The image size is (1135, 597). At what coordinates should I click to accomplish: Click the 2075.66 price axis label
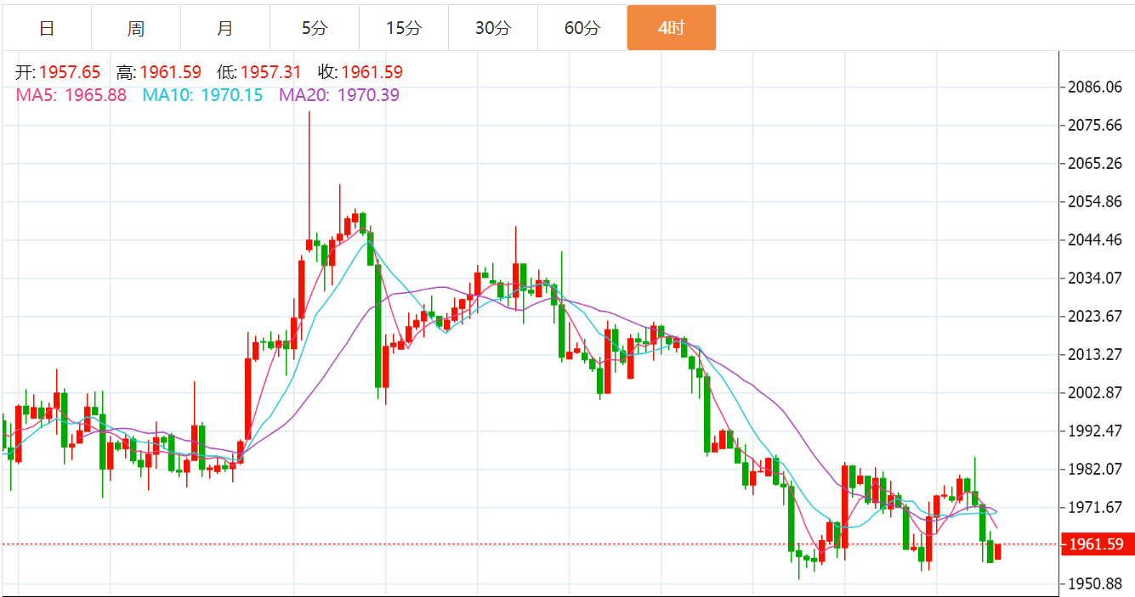(1096, 125)
